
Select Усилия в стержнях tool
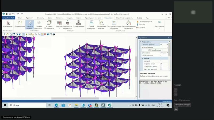pos(29,24)
